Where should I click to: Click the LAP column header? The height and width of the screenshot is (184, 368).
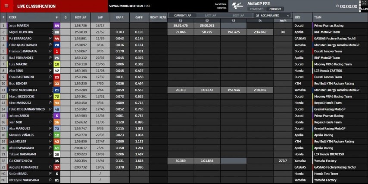tap(100, 17)
